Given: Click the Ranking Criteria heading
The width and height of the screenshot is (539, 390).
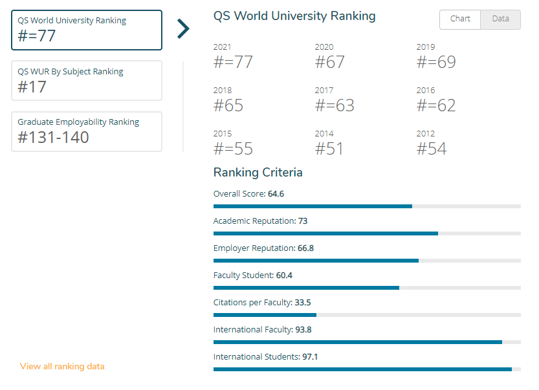Looking at the screenshot, I should click(x=258, y=173).
